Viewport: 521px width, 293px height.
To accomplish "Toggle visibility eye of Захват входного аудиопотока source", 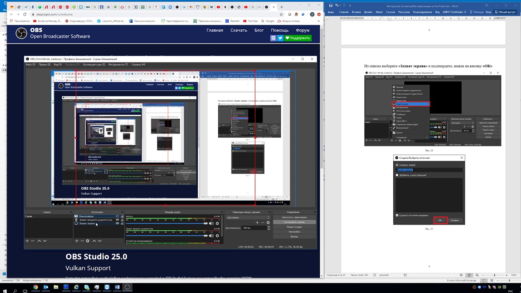I will [x=117, y=220].
